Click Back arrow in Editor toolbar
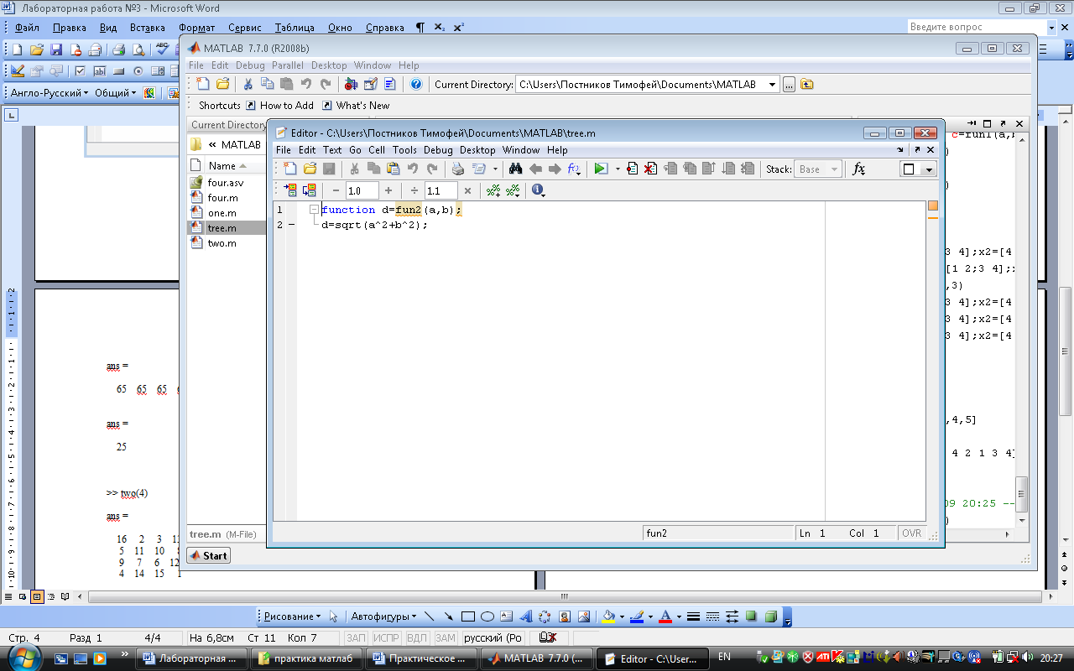The image size is (1074, 671). pyautogui.click(x=535, y=169)
